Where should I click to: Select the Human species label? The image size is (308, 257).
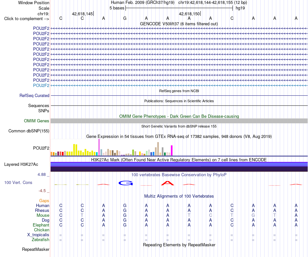pyautogui.click(x=42, y=205)
